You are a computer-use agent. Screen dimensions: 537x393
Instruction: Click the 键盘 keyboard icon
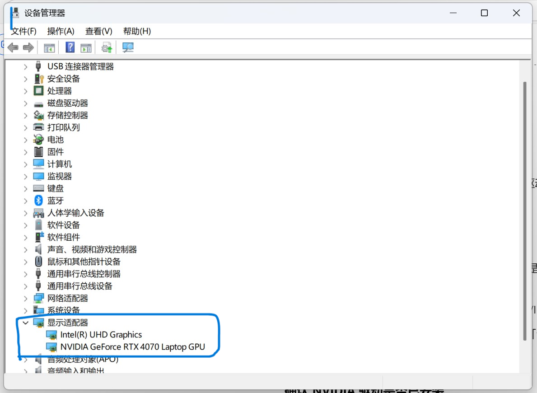(38, 188)
